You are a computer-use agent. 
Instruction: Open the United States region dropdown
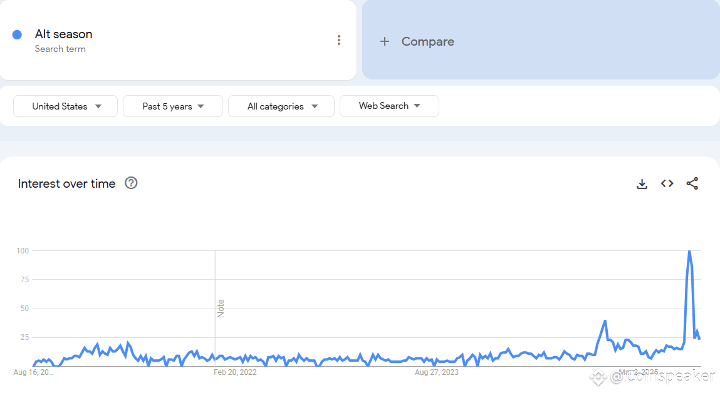point(66,106)
